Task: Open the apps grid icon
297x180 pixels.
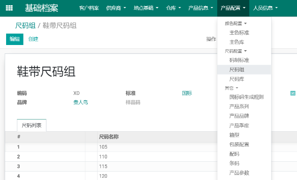Action: pyautogui.click(x=9, y=8)
